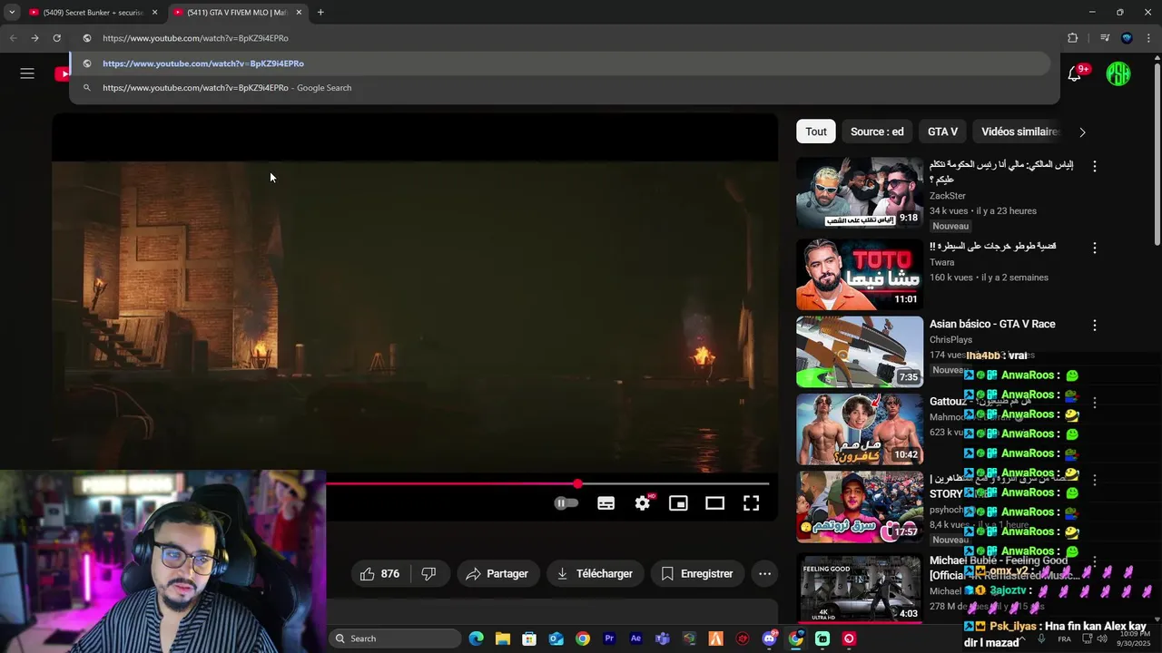Open Microsoft Teams from the taskbar
This screenshot has height=653, width=1162.
tap(663, 638)
